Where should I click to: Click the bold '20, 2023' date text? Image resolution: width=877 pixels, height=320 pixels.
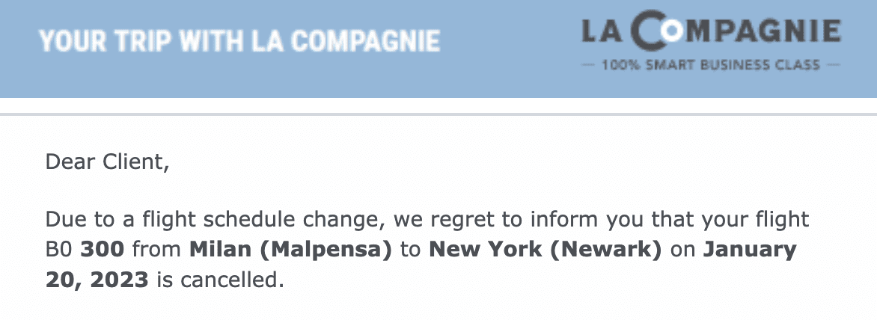click(x=97, y=280)
